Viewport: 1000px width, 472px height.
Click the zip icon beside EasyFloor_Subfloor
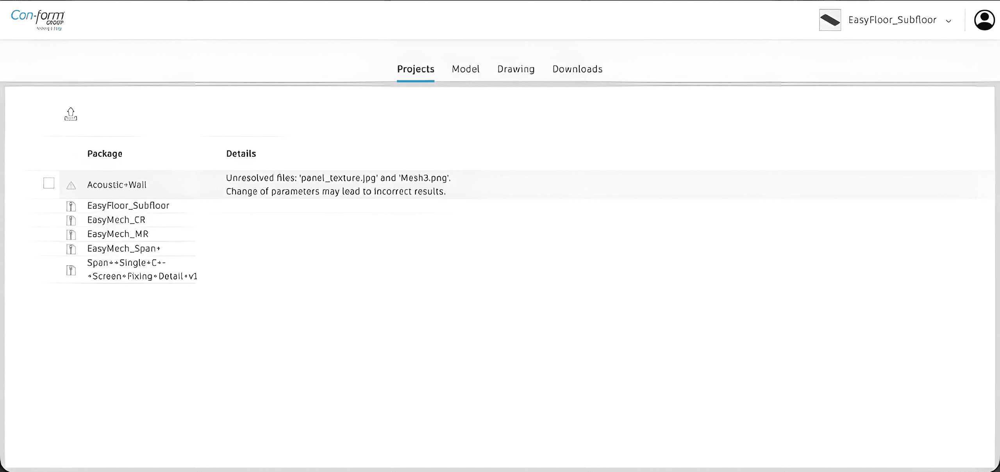pyautogui.click(x=71, y=206)
